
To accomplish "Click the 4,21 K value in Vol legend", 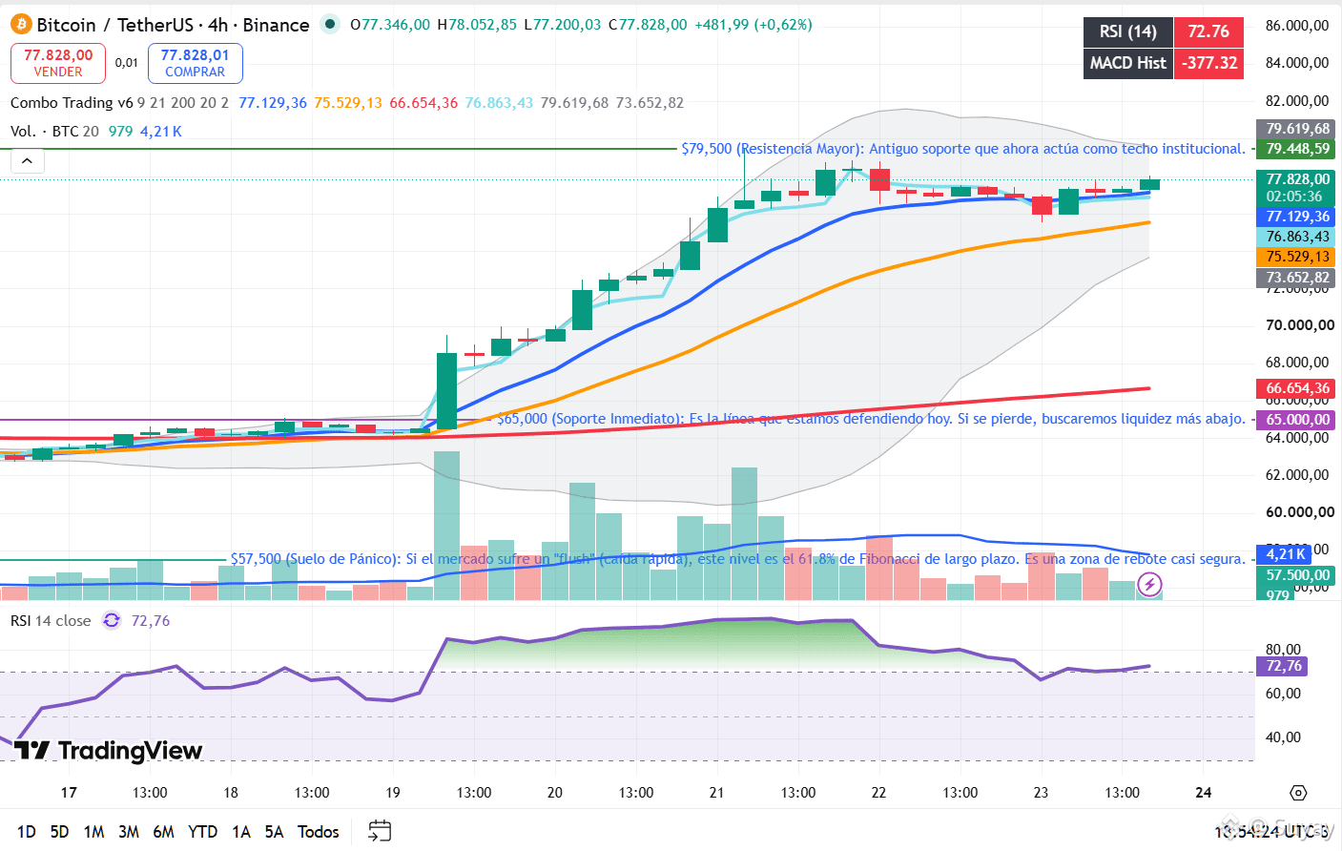I will click(x=161, y=132).
